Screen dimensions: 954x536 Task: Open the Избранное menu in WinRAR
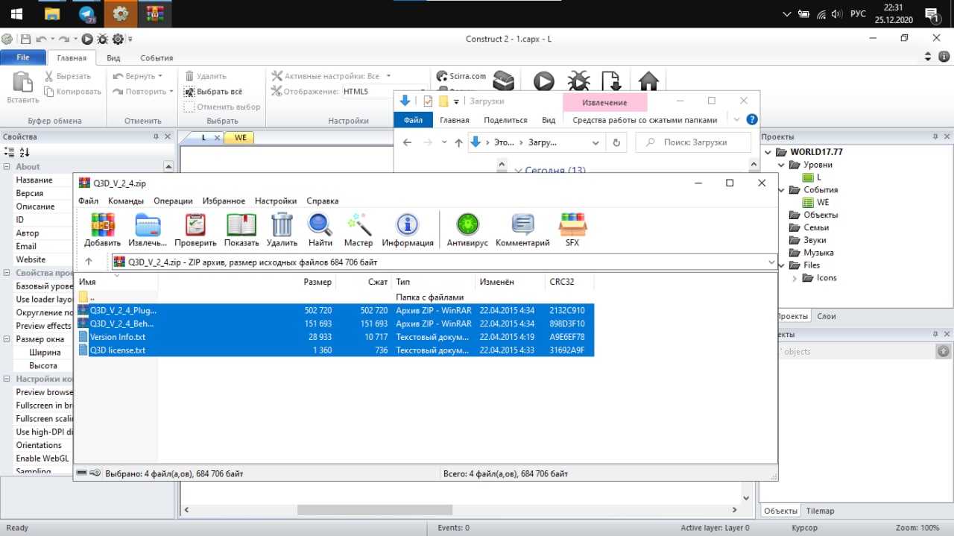[x=223, y=201]
